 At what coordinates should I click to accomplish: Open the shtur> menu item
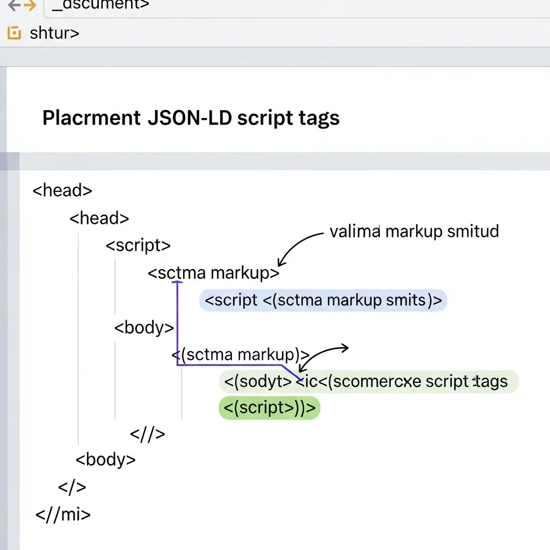click(x=54, y=33)
